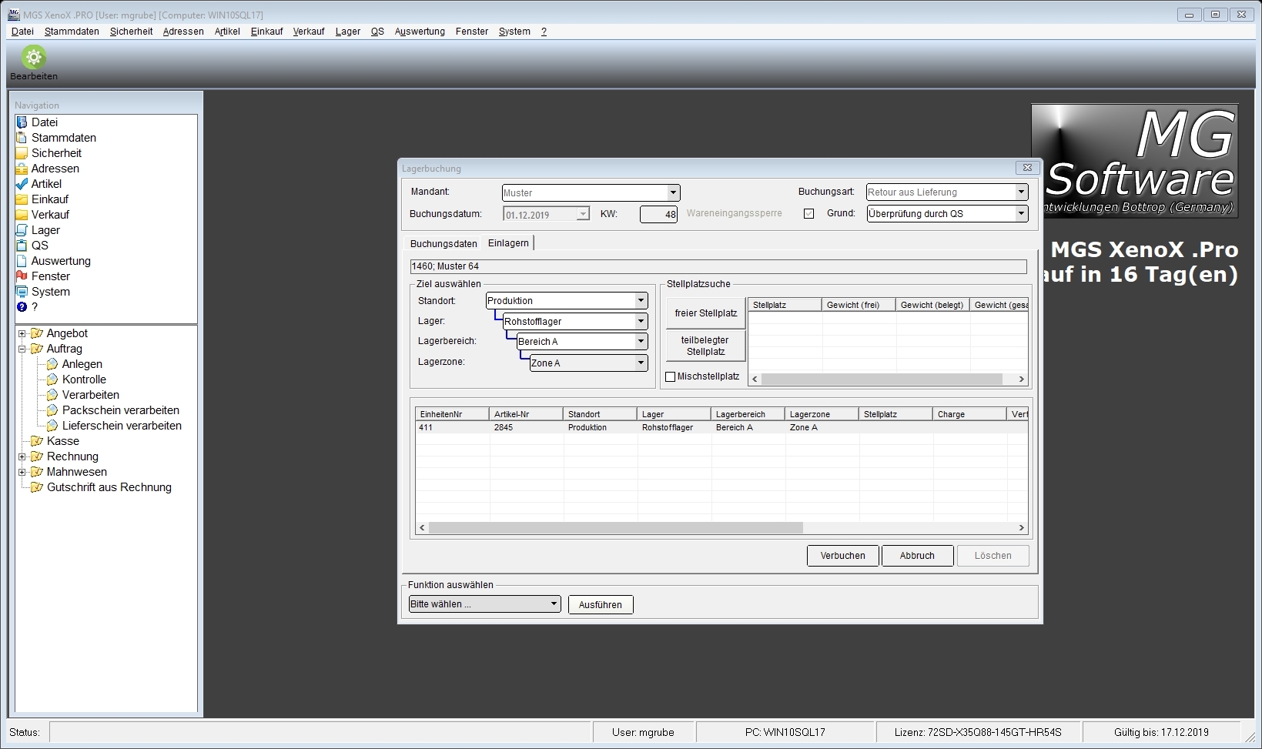Click the Bearbeiten gear toolbar icon
1262x749 pixels.
pyautogui.click(x=34, y=57)
